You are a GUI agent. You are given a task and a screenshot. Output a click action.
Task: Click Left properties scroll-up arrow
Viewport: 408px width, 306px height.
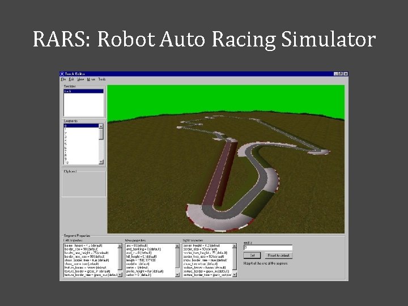(x=120, y=246)
